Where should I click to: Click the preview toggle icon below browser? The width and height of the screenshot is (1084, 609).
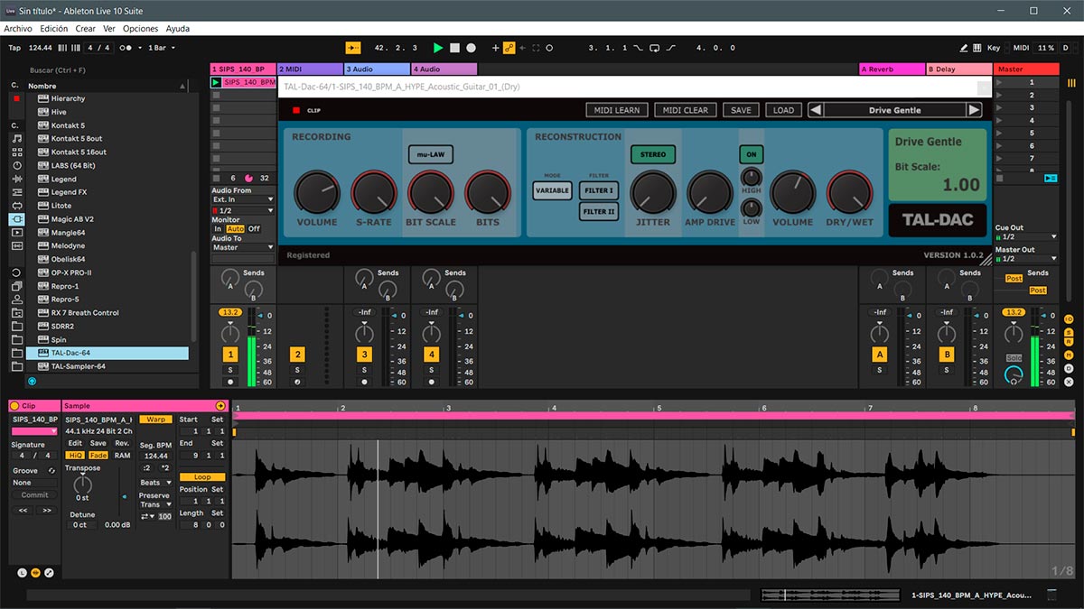click(32, 381)
